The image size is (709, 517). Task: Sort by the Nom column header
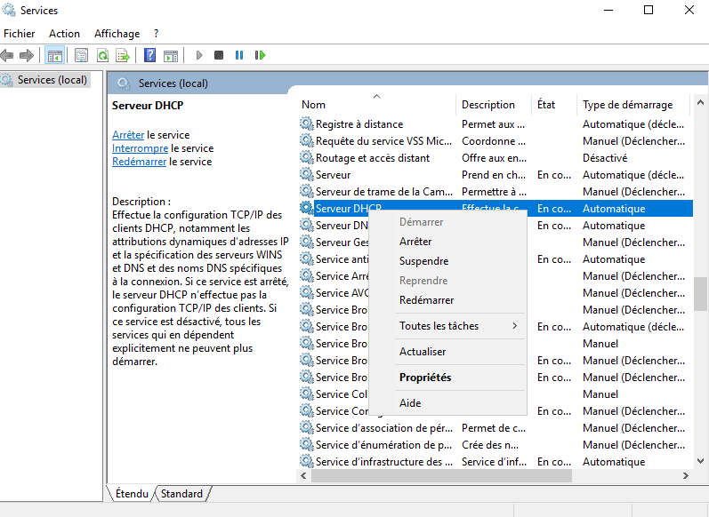[313, 105]
